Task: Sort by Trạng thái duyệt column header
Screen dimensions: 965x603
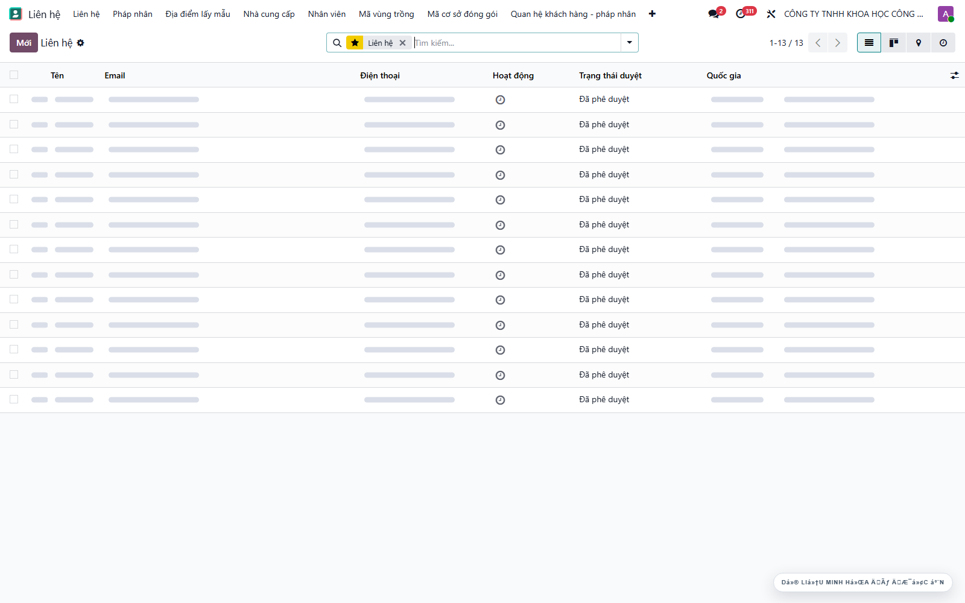Action: pyautogui.click(x=610, y=75)
